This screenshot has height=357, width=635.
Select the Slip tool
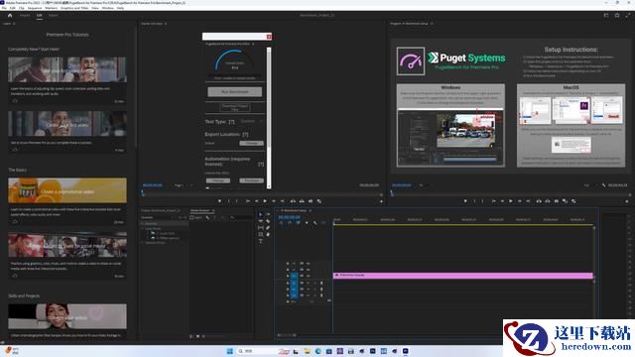pyautogui.click(x=261, y=227)
